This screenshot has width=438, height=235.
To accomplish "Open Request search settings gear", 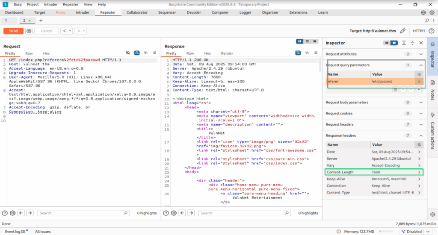I will 12,213.
